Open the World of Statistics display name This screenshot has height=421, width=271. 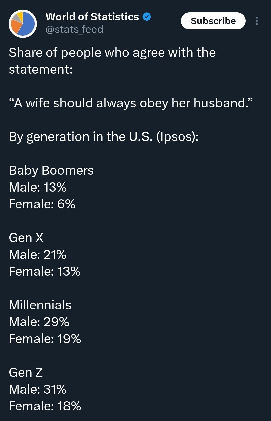[x=92, y=17]
